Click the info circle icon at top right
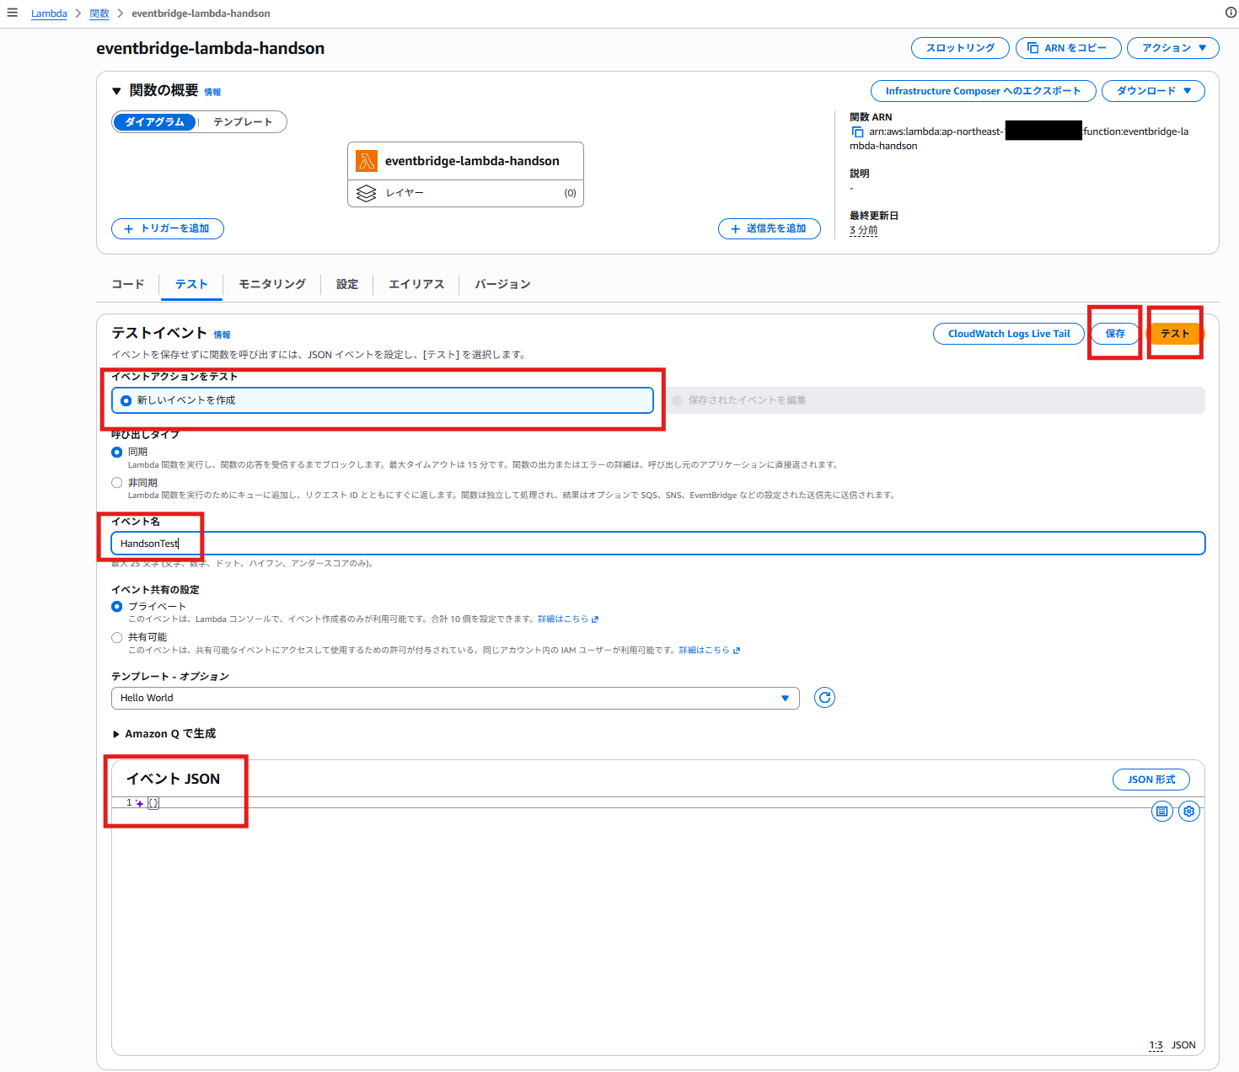This screenshot has width=1239, height=1072. click(x=1231, y=13)
